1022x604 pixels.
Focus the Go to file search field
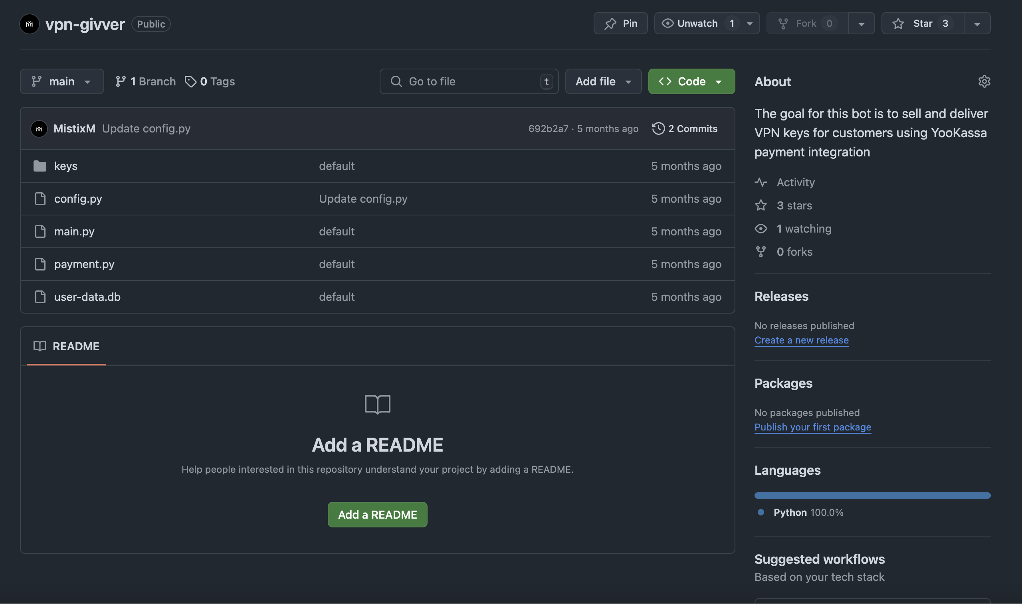pos(469,81)
